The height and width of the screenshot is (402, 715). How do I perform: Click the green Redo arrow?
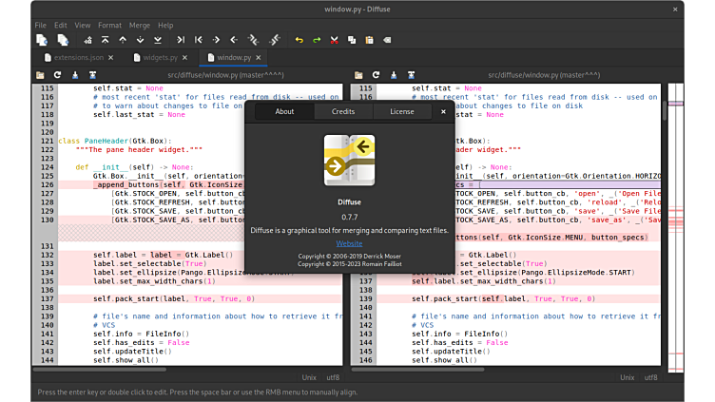coord(316,40)
